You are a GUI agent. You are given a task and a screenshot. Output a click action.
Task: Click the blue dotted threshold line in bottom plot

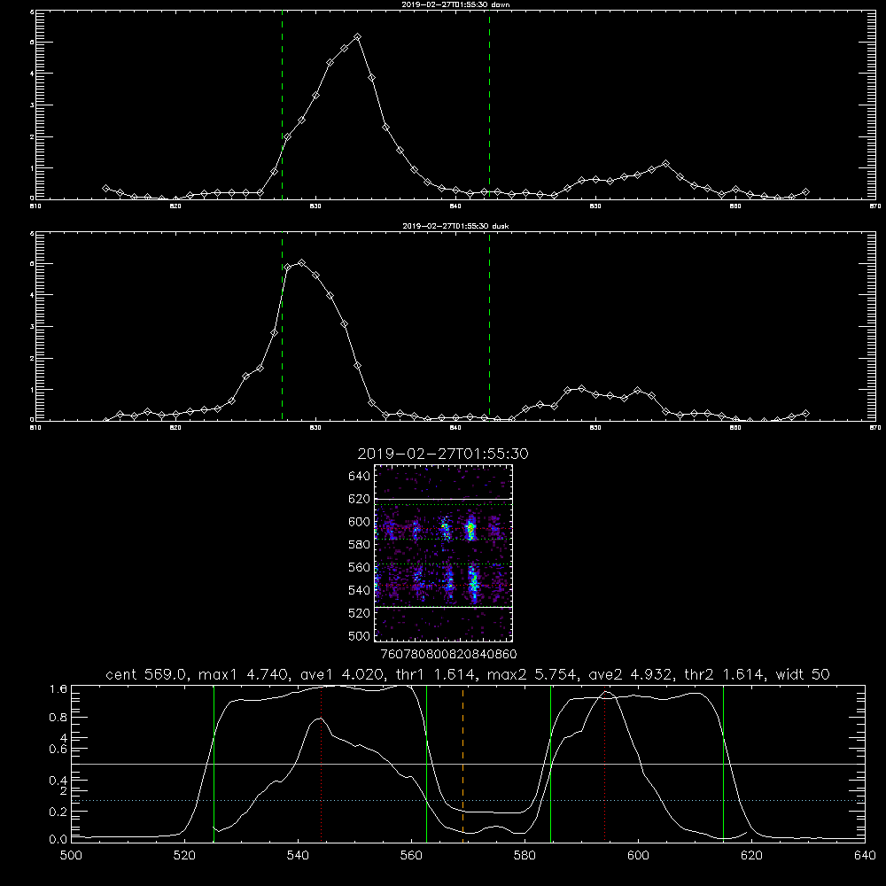[x=468, y=801]
